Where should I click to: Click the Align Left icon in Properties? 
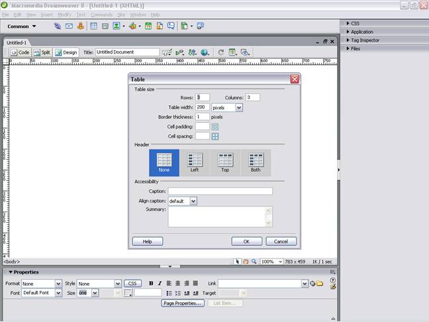[x=169, y=284]
